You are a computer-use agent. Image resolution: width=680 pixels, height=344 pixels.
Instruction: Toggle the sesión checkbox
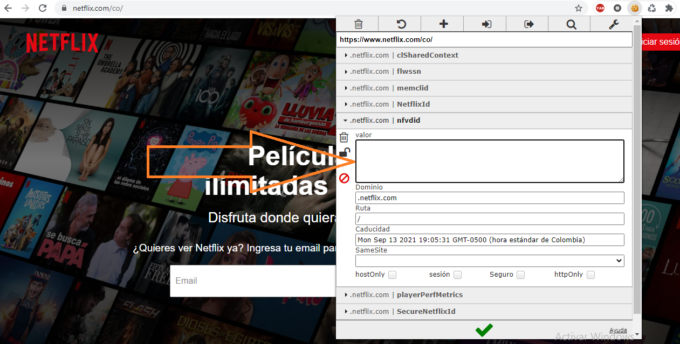pyautogui.click(x=457, y=275)
